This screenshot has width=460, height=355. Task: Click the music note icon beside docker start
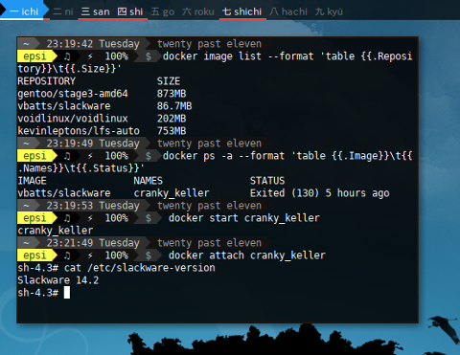click(67, 218)
